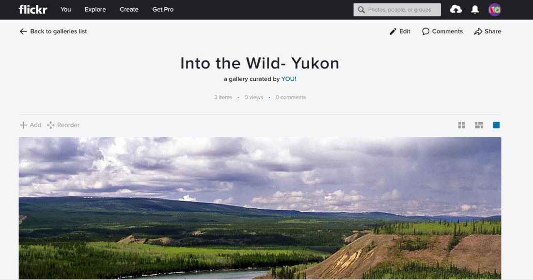This screenshot has height=280, width=533.
Task: Click the Flickr logo
Action: pyautogui.click(x=33, y=10)
